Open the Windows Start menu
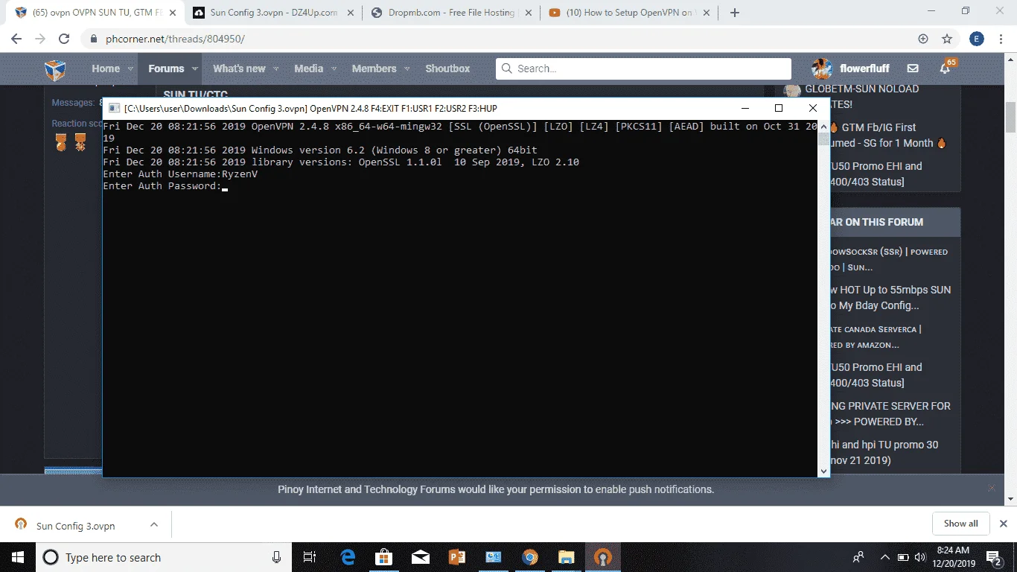This screenshot has width=1017, height=572. [17, 557]
